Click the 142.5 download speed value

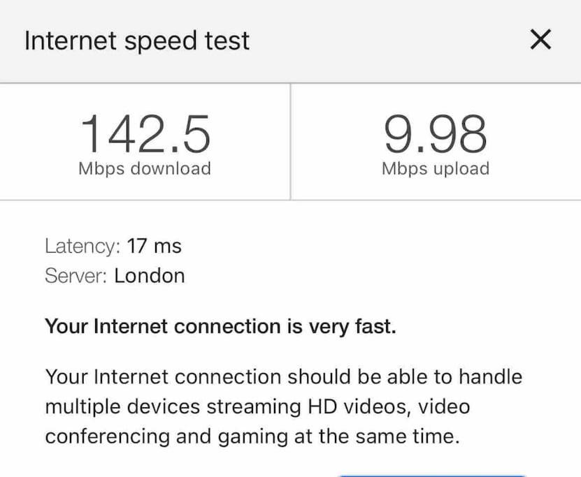click(x=145, y=134)
